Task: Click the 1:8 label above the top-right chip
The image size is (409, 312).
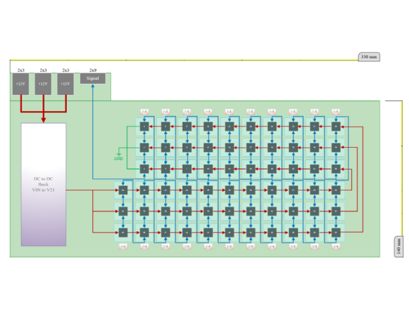Action: [336, 111]
